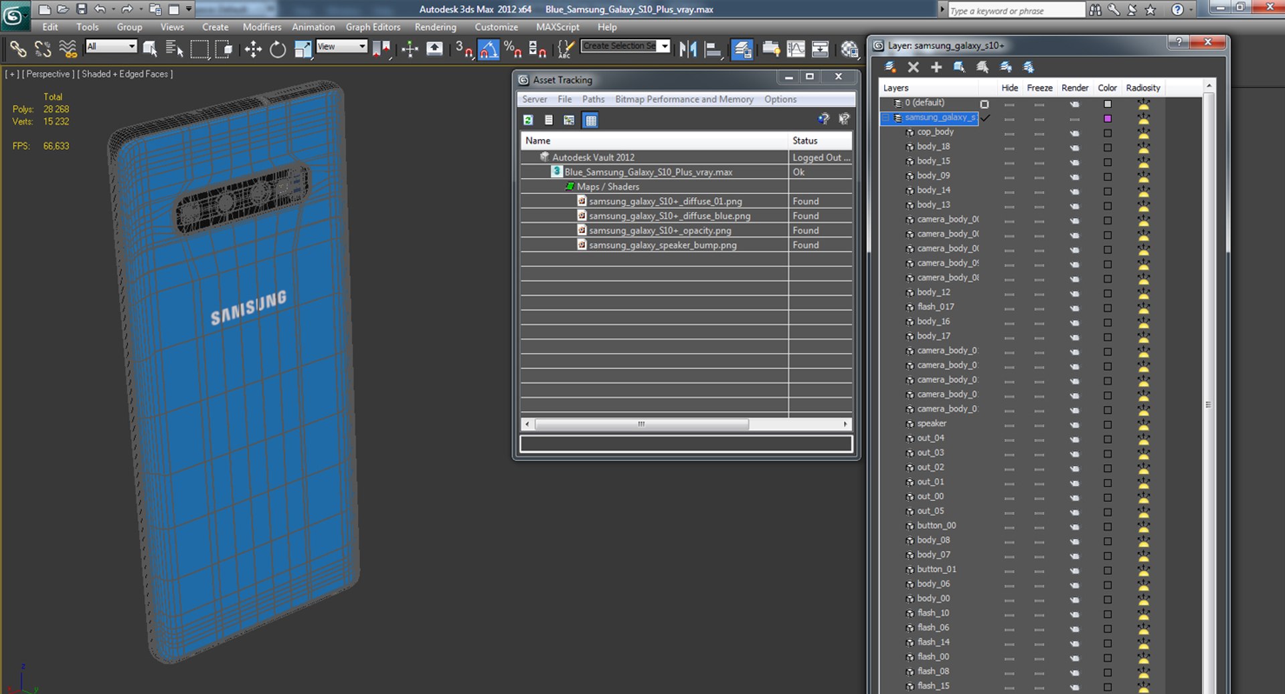Open the Select by Name tool
1285x694 pixels.
(x=174, y=49)
